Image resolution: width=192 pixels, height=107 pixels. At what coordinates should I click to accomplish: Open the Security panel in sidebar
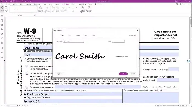pos(2,43)
